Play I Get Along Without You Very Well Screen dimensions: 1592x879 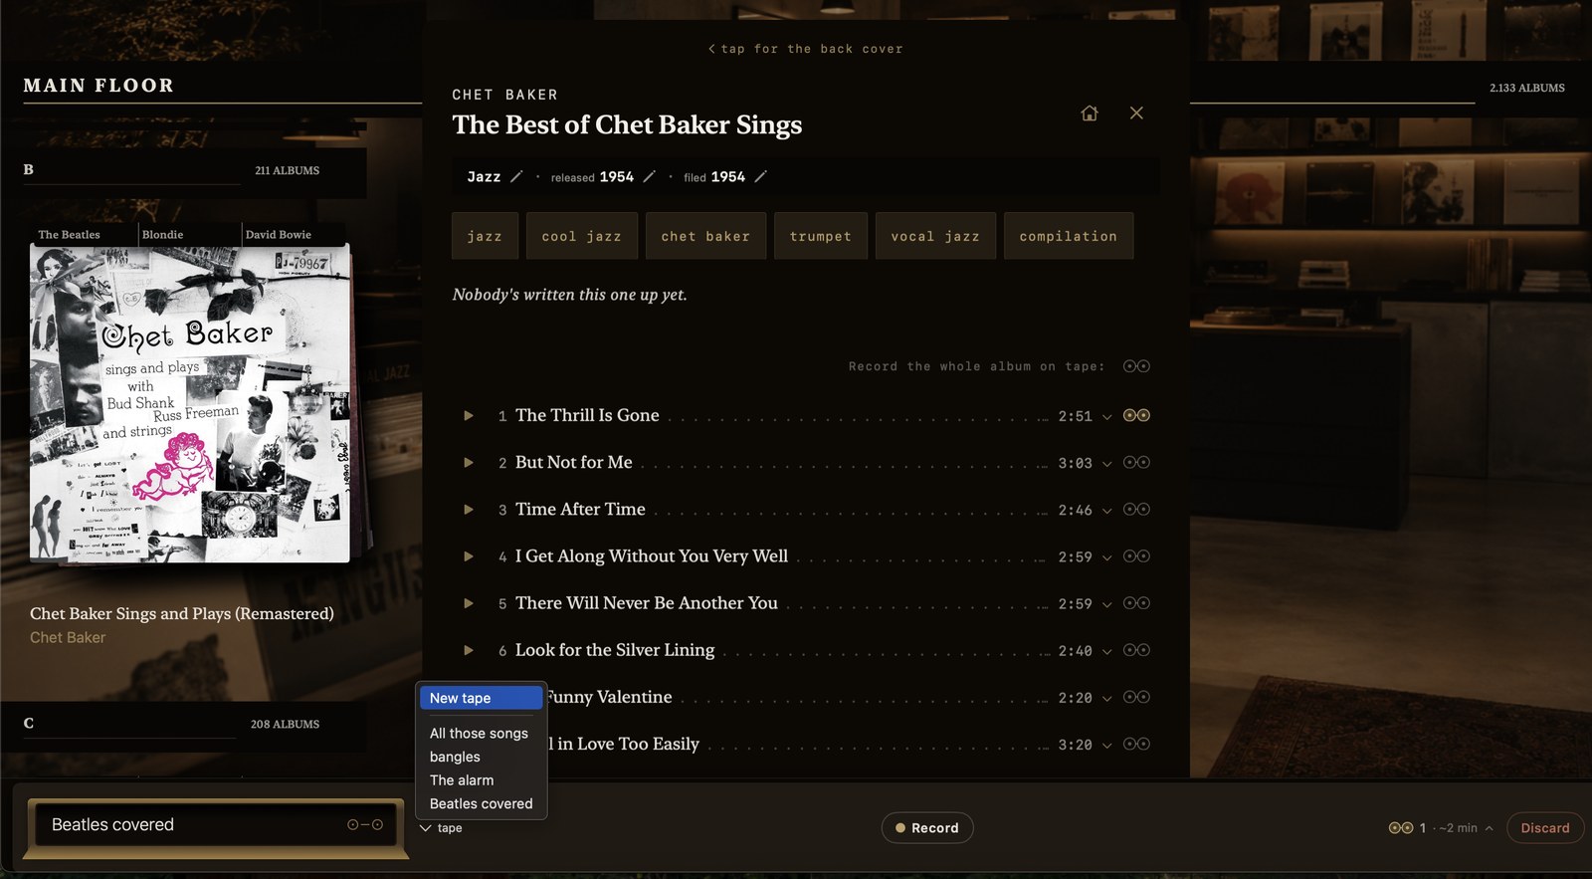point(469,556)
